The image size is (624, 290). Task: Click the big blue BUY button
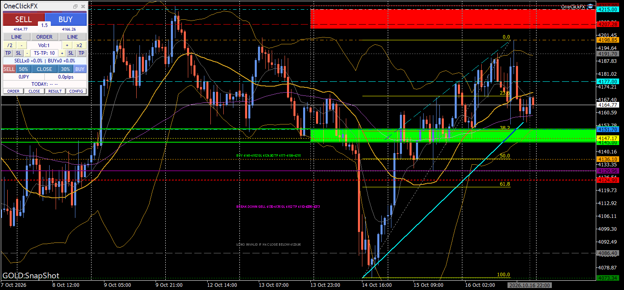66,19
